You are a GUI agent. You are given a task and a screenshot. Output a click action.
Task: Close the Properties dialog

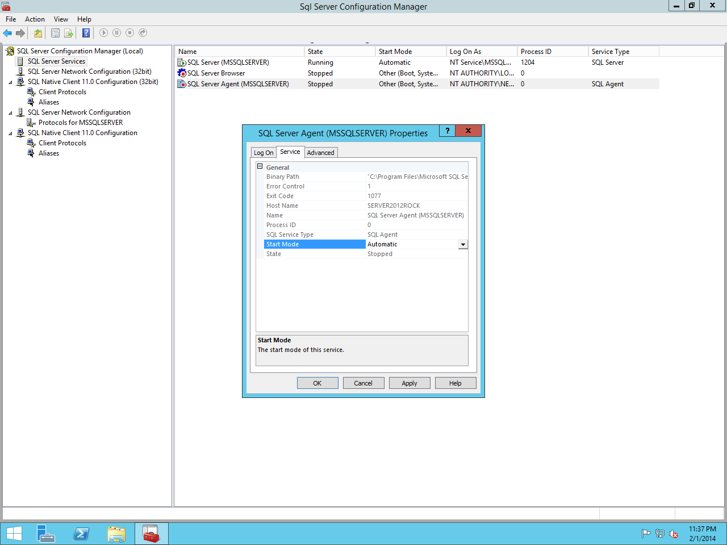469,131
